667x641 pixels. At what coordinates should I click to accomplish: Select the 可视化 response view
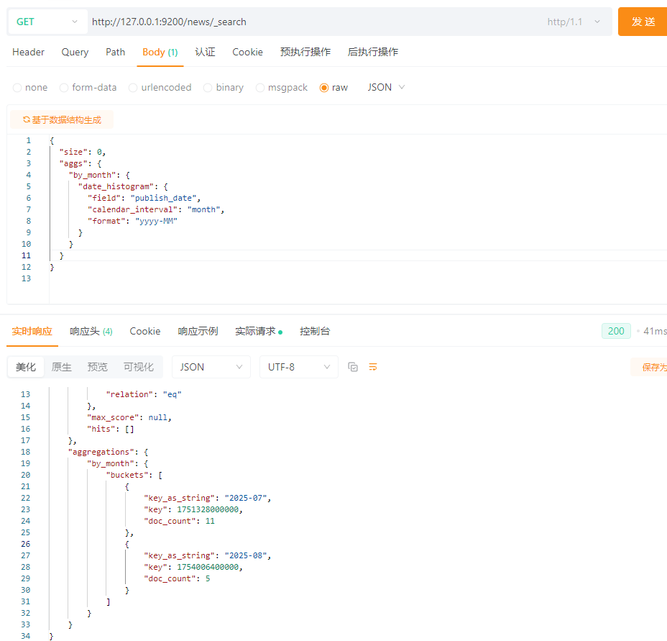pos(138,367)
